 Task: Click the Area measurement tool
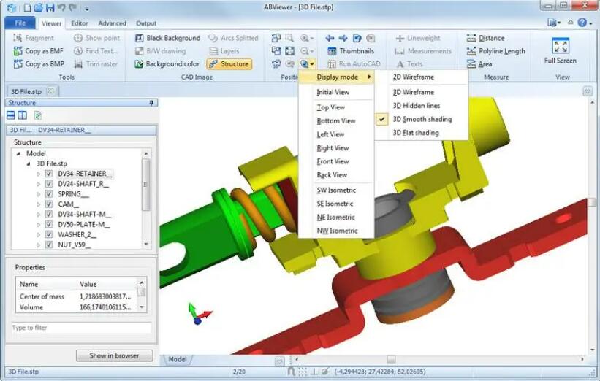tap(485, 64)
